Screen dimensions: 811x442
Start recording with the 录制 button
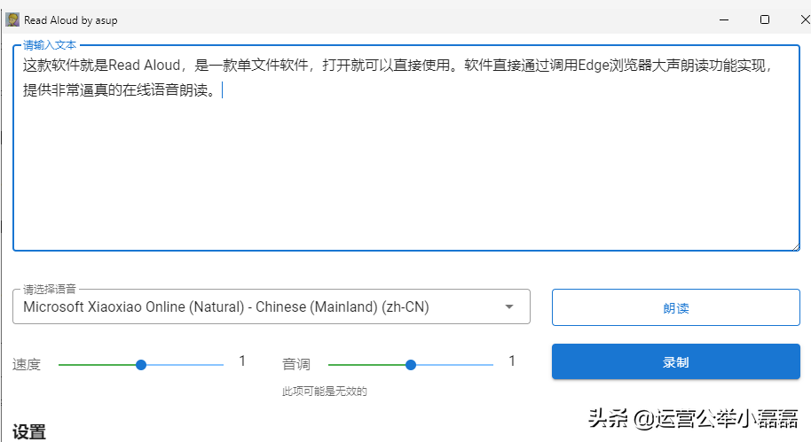[x=675, y=362]
